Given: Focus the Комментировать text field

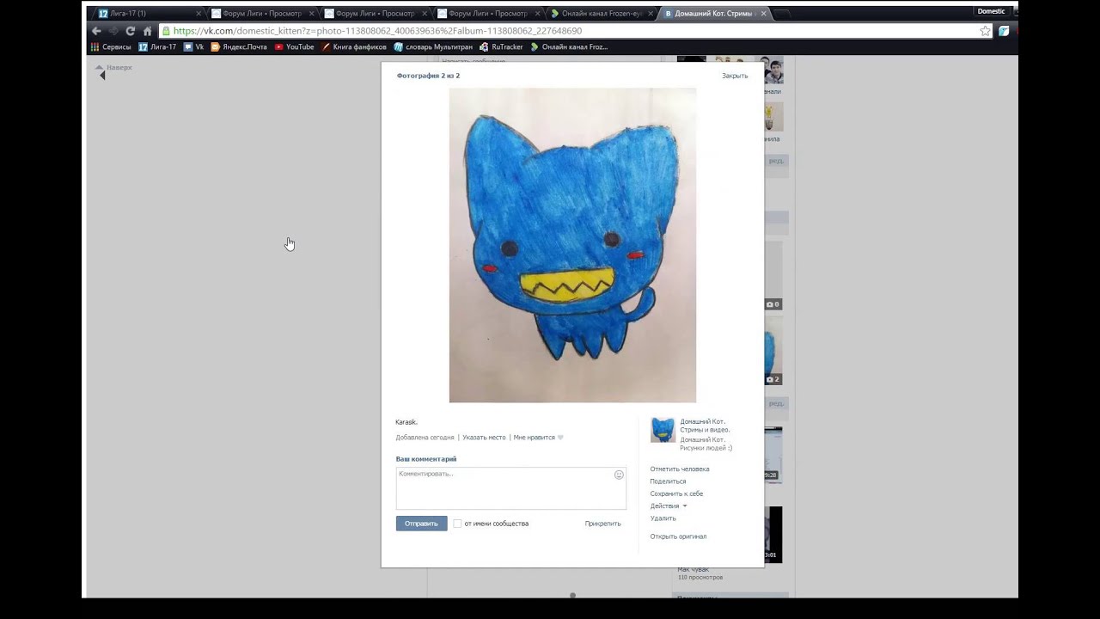Looking at the screenshot, I should point(510,488).
